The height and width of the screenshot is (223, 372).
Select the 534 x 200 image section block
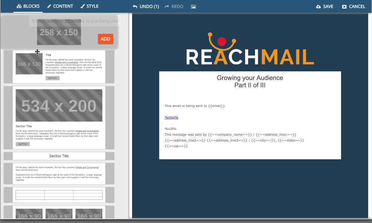pyautogui.click(x=59, y=118)
